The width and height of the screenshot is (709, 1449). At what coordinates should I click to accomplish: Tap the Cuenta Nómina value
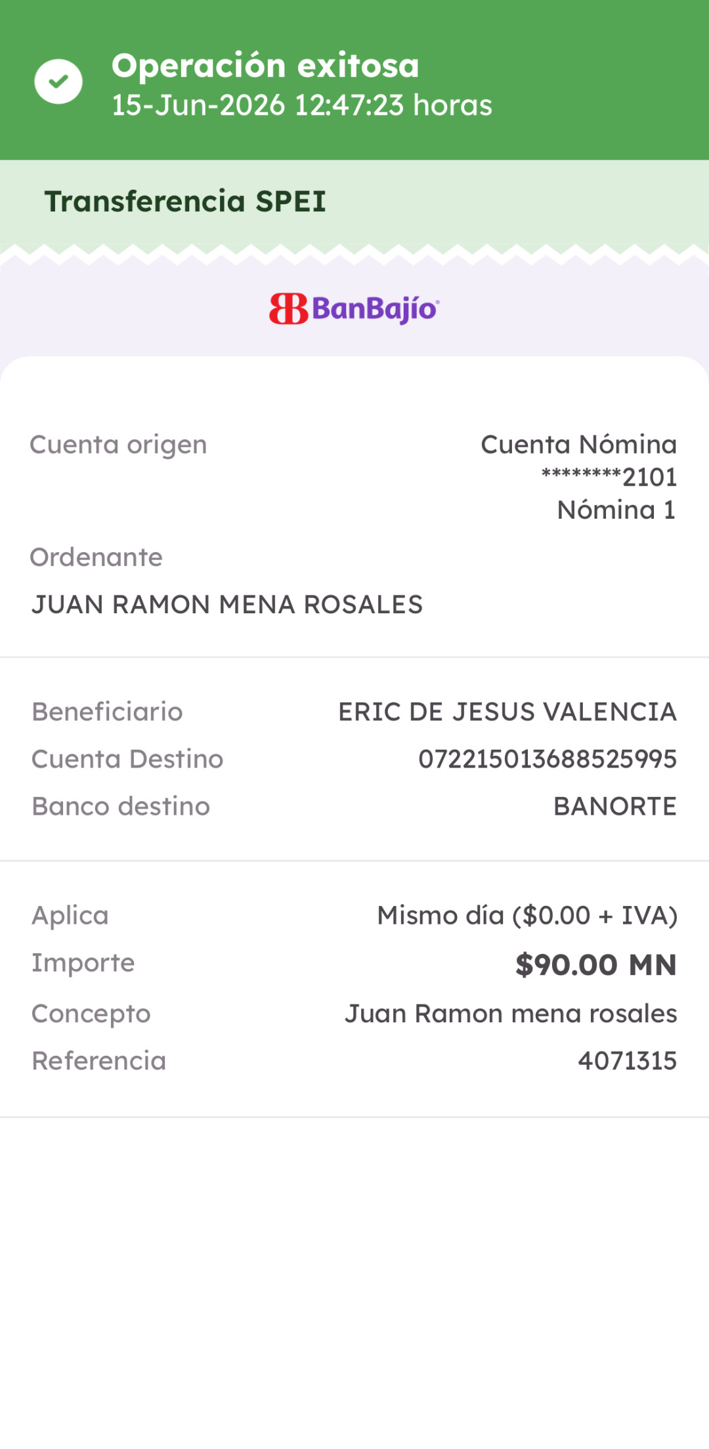tap(579, 444)
